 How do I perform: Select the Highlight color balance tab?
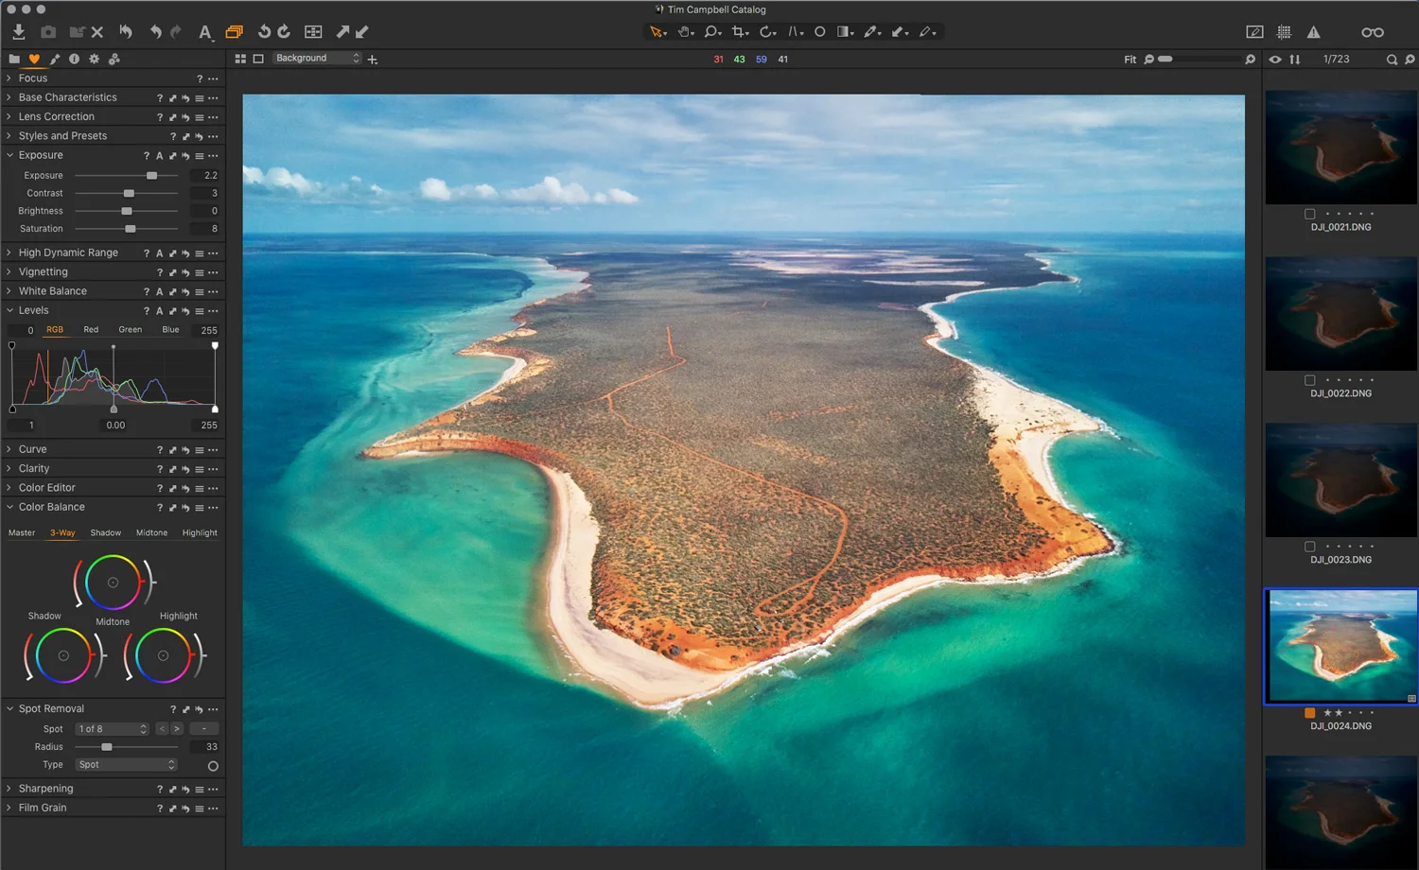200,533
